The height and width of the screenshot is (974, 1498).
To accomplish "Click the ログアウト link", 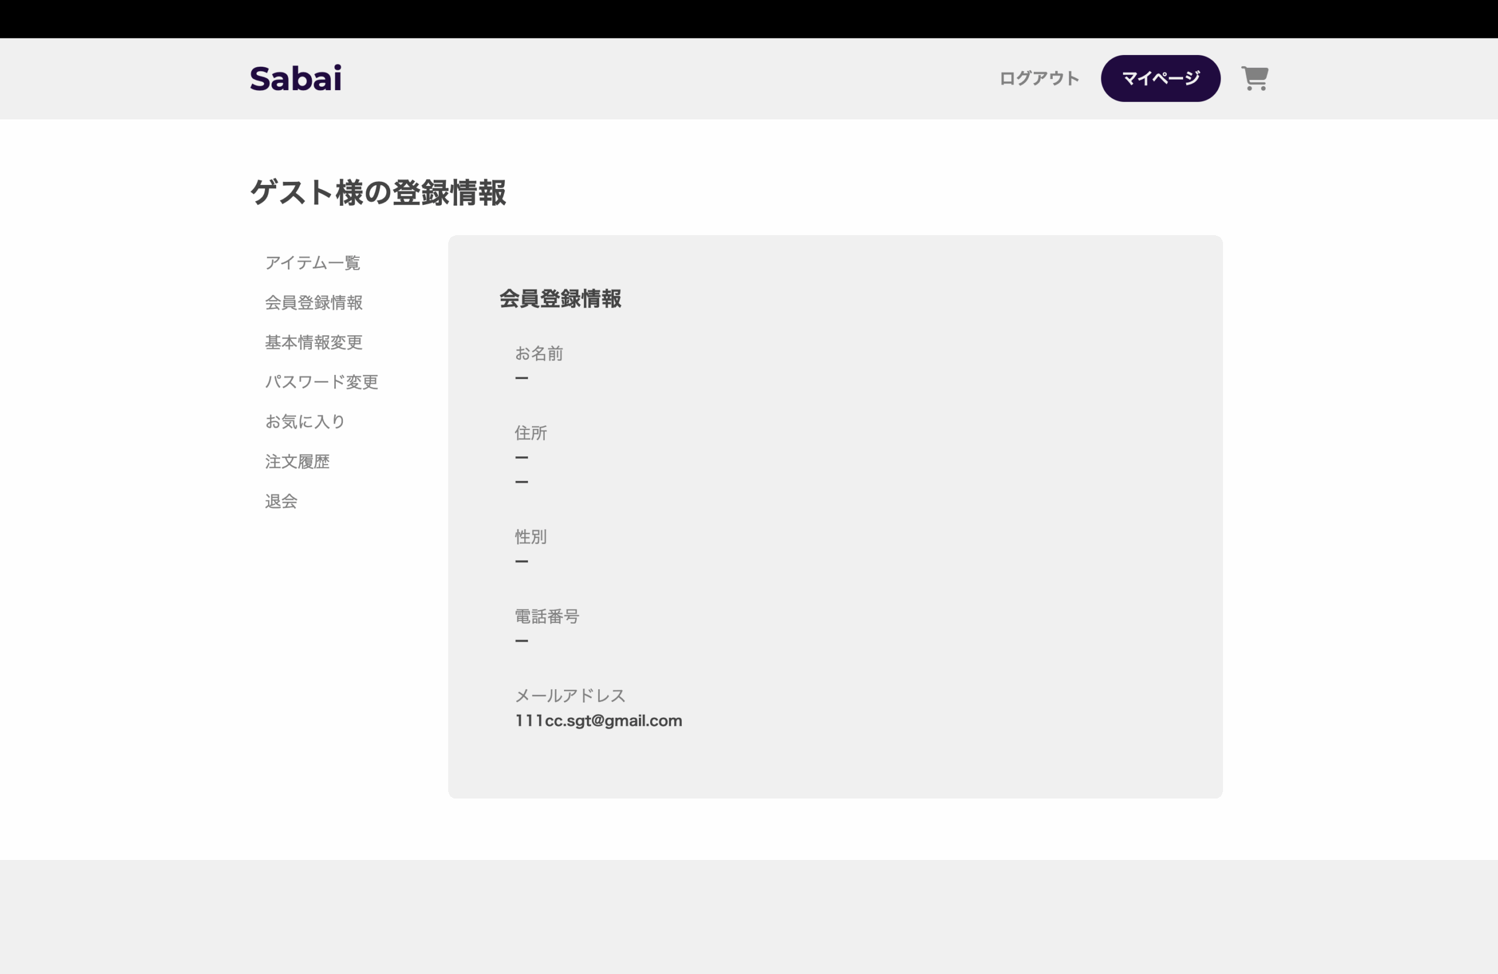I will click(1039, 78).
